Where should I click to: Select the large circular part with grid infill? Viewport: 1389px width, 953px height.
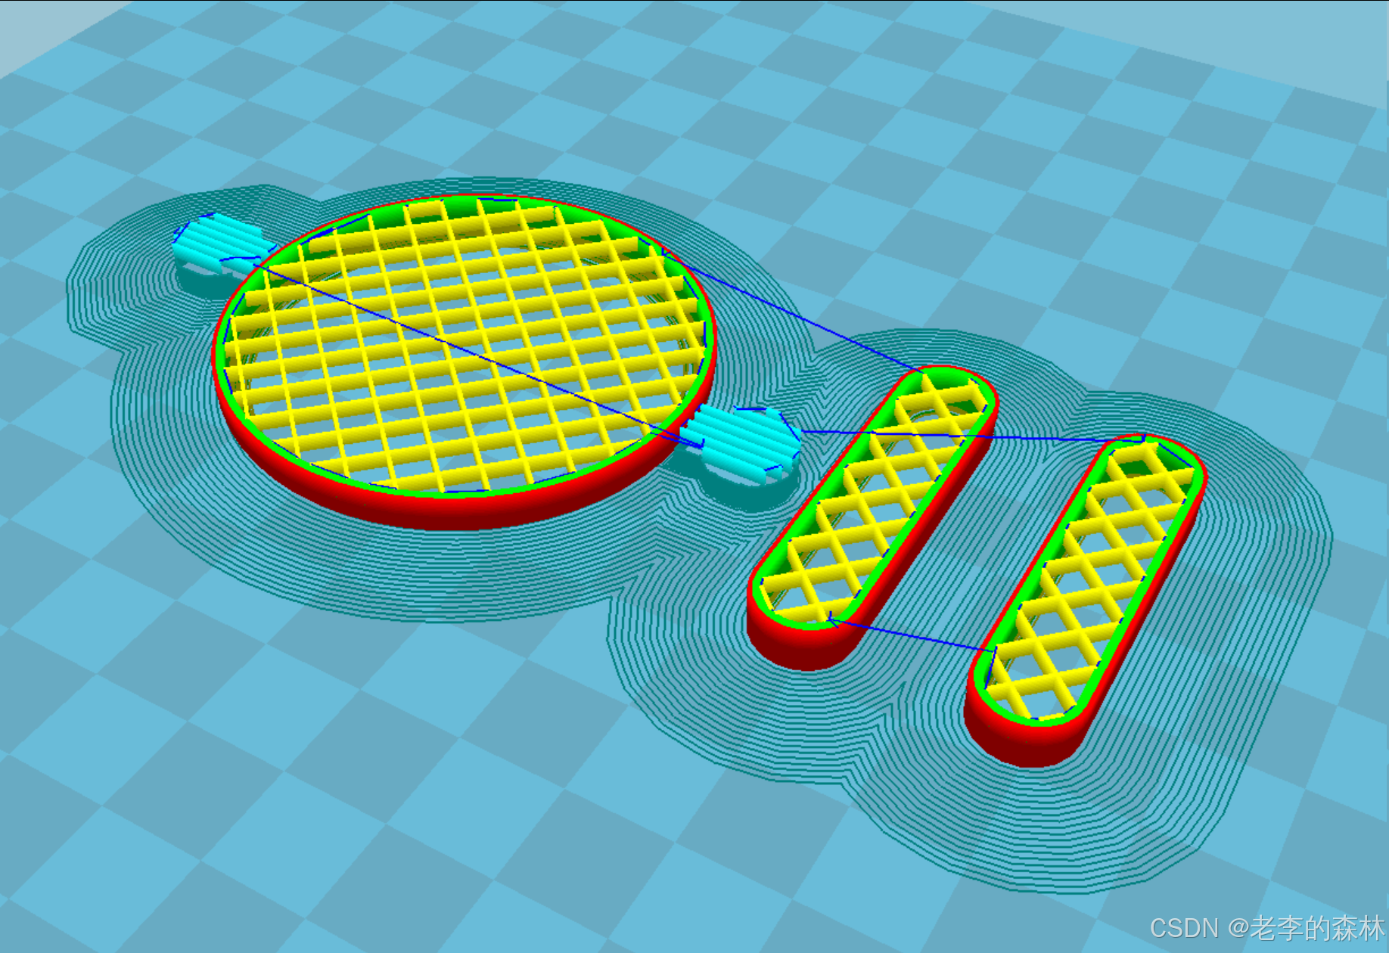(x=464, y=362)
